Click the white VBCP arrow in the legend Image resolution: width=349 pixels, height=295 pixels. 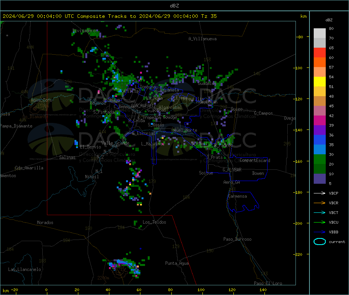click(320, 193)
